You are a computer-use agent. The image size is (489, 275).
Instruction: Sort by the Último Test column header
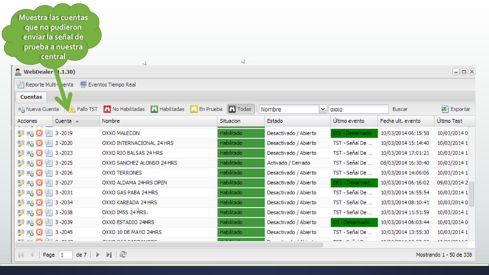click(455, 121)
